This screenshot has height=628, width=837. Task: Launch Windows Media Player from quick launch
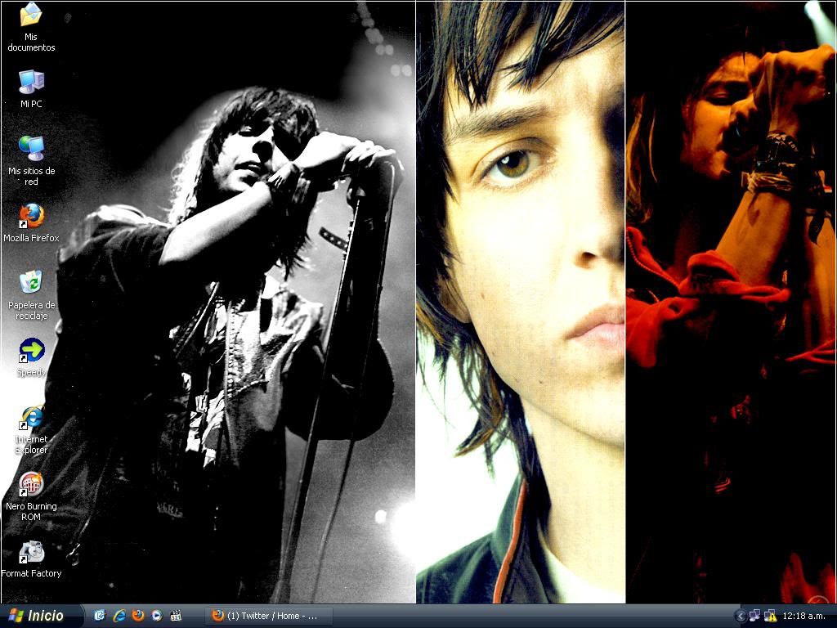(x=156, y=616)
